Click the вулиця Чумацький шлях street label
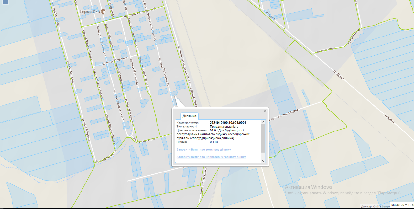 click(183, 64)
